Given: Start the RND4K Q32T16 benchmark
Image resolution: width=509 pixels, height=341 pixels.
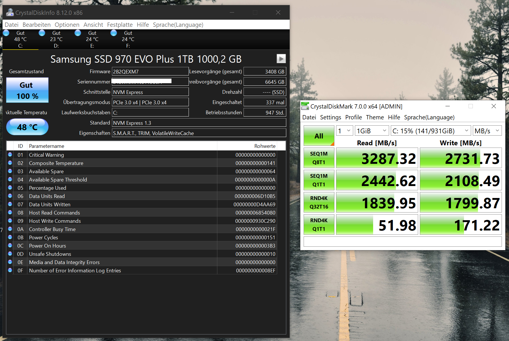Looking at the screenshot, I should [319, 202].
